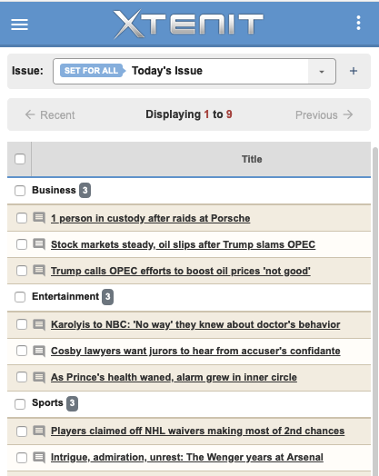Screen dimensions: 379x476
Task: Open the Wenger years at Arsenal article
Action: (x=186, y=457)
